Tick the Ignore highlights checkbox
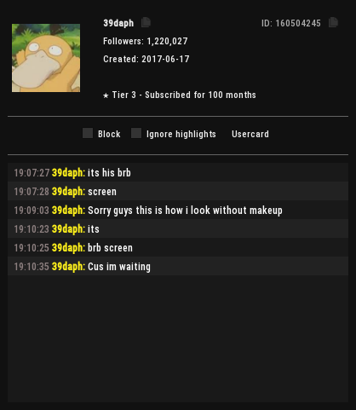356x410 pixels. pyautogui.click(x=136, y=133)
